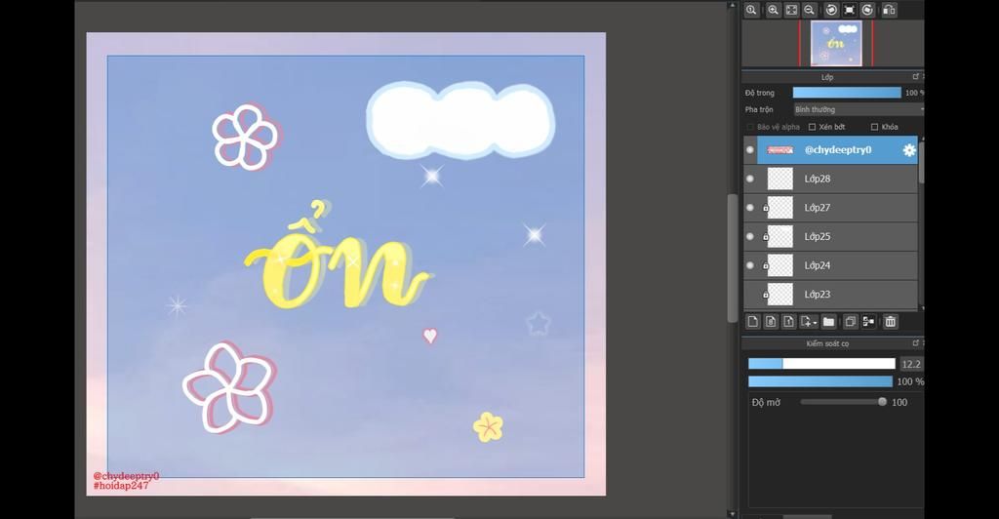Enable the Xén bớt clipping checkbox
Viewport: 999px width, 519px height.
click(813, 127)
